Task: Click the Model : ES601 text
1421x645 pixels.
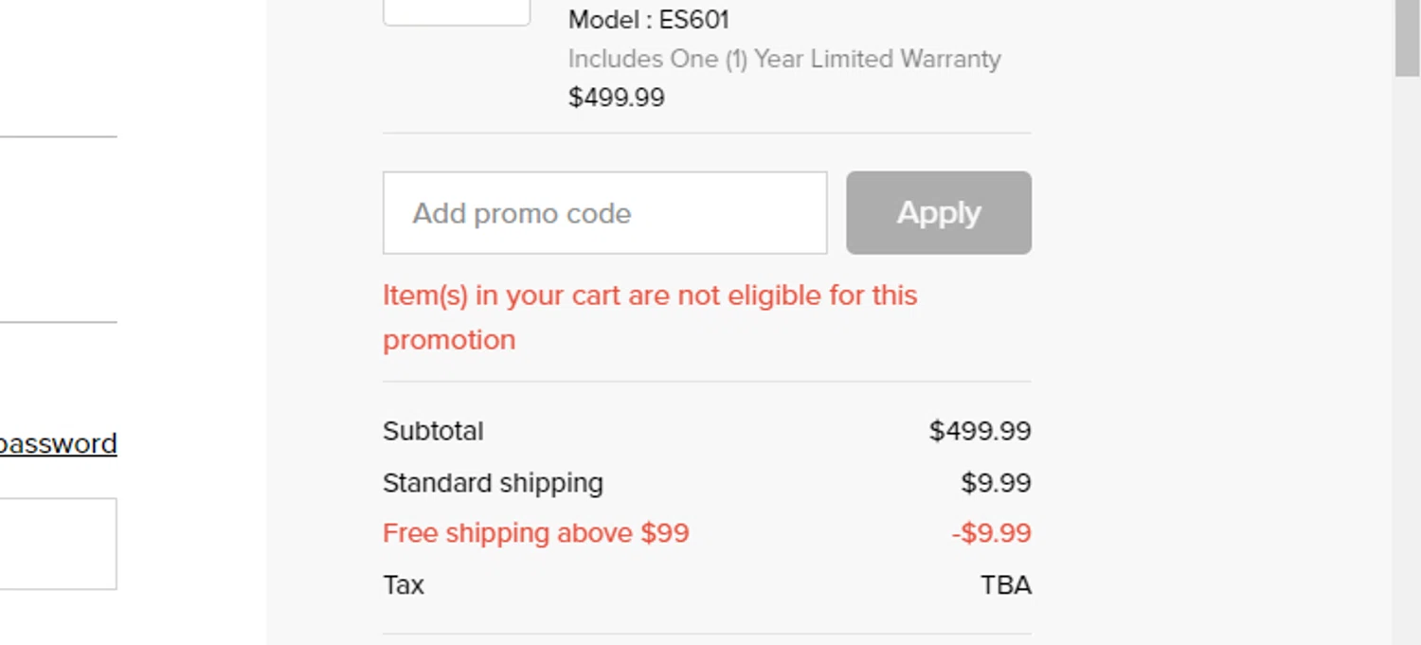Action: click(649, 20)
